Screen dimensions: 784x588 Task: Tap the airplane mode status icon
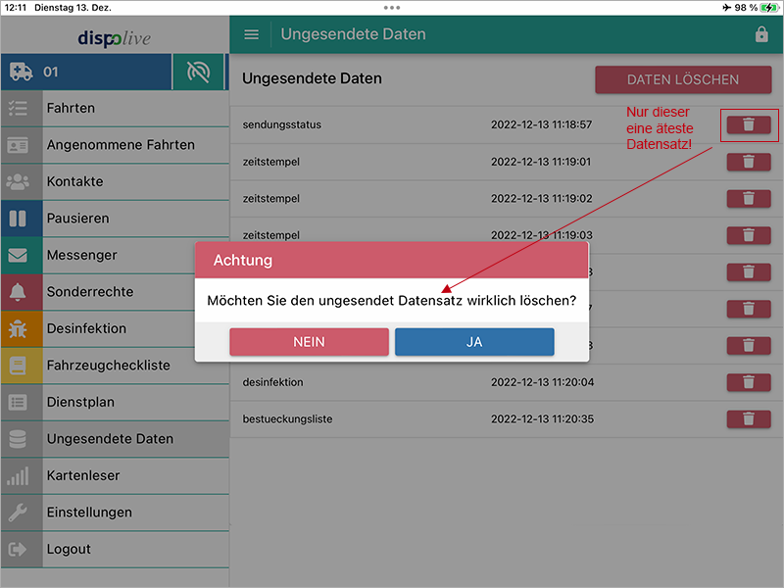[726, 8]
